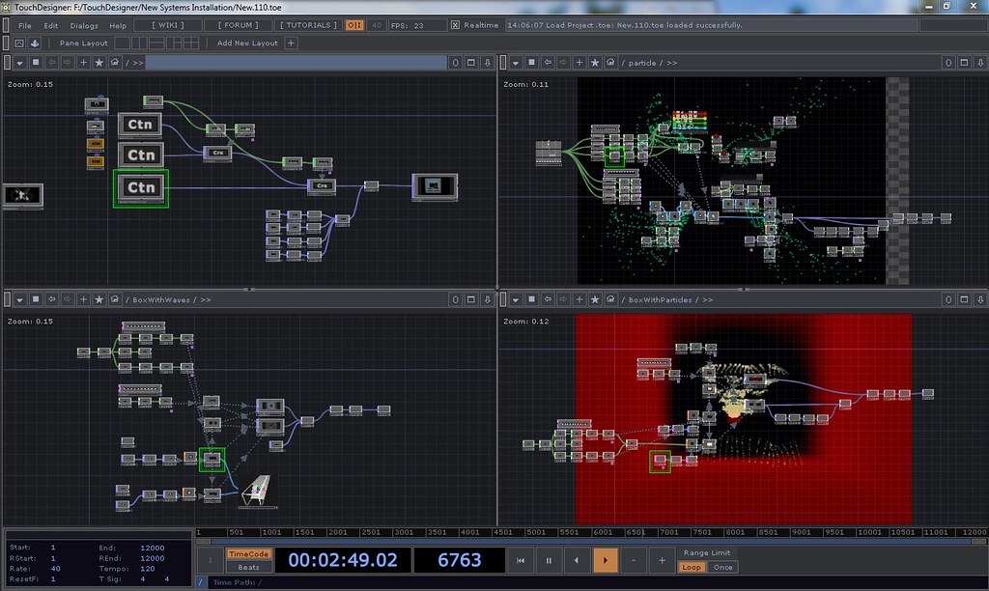Open pane type dropdown in particle pane
Screen dimensions: 989x591
point(516,62)
